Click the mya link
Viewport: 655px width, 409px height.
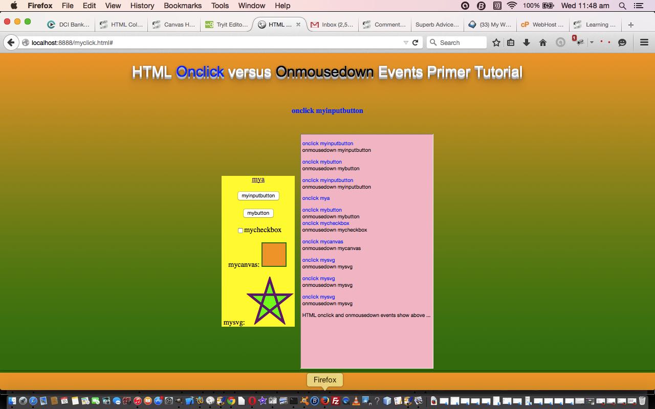pyautogui.click(x=258, y=179)
